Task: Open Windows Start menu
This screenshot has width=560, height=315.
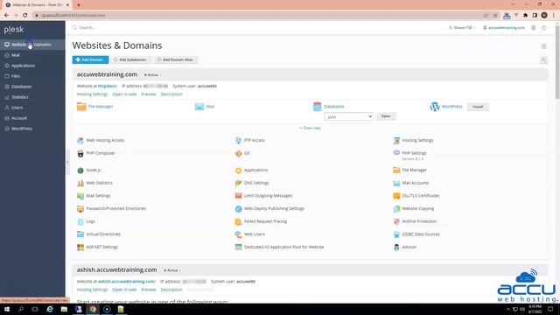Action: [7, 309]
